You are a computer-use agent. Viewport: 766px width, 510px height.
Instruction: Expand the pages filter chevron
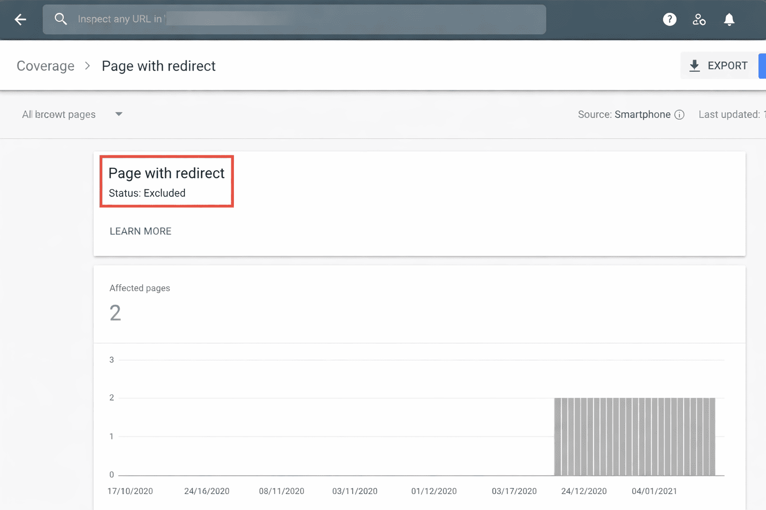pyautogui.click(x=119, y=114)
